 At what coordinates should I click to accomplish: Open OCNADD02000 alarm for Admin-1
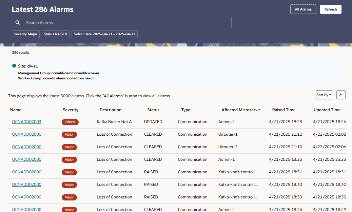[x=27, y=159]
